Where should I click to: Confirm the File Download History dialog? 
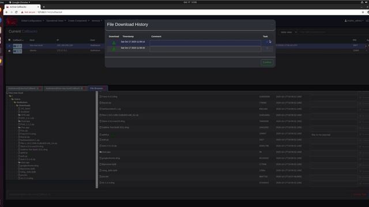(x=267, y=62)
